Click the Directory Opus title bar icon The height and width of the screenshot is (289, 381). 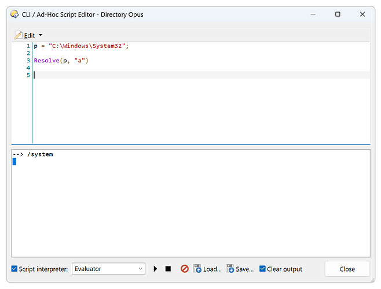14,14
